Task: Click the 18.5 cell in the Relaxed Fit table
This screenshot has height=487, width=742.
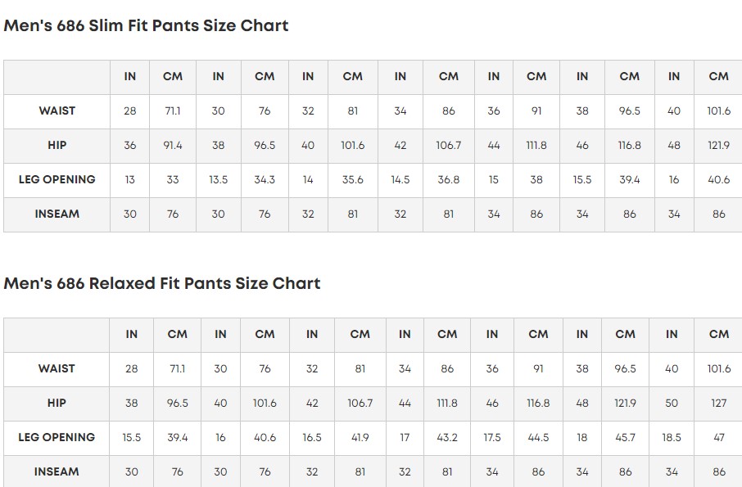Action: click(x=672, y=437)
